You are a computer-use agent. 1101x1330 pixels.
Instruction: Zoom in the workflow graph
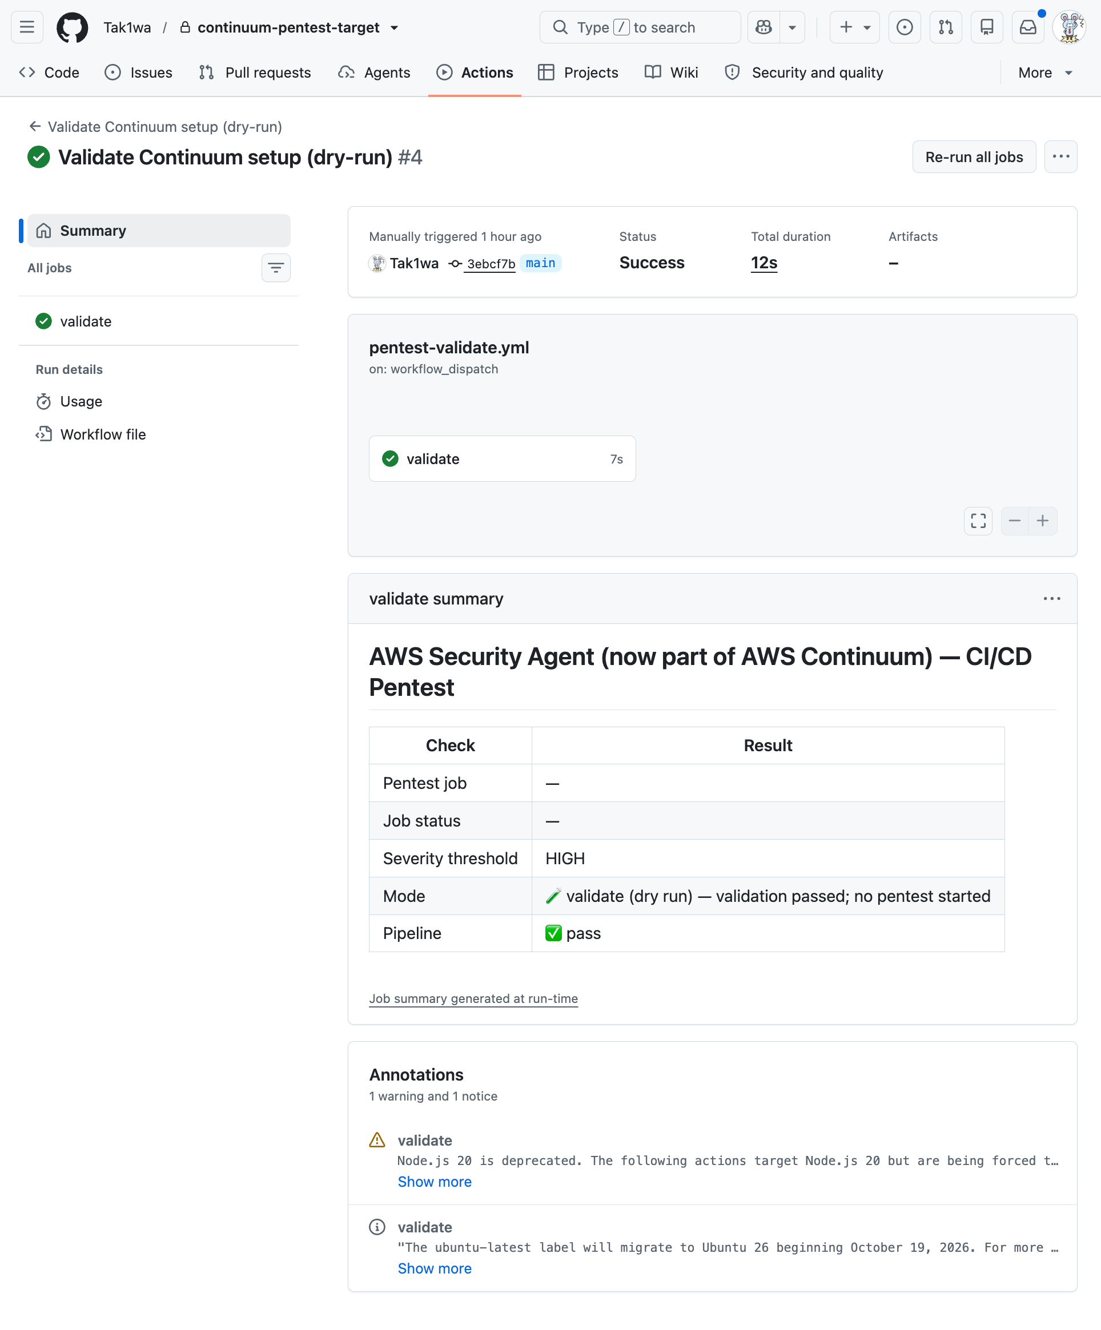[1043, 521]
